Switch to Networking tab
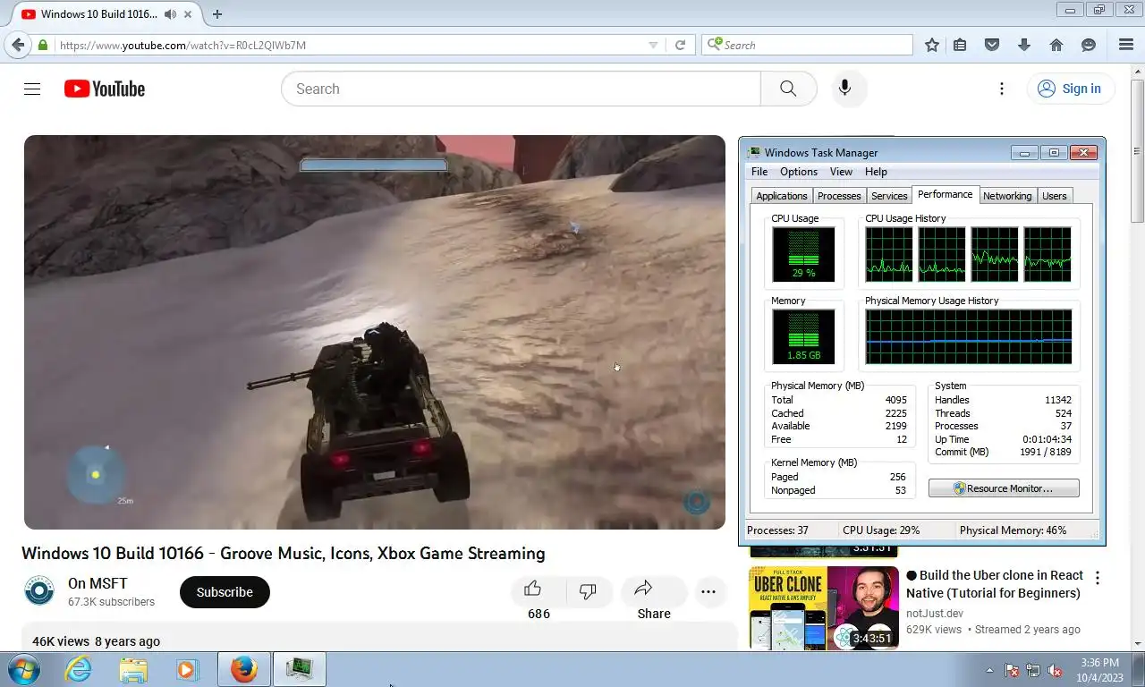Screen dimensions: 1145x687 (x=1007, y=196)
